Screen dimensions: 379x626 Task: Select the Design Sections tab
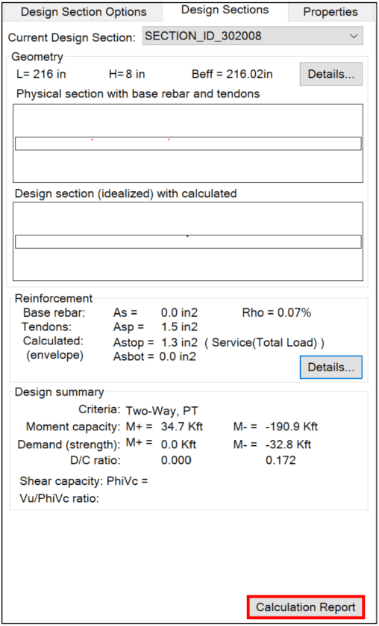tap(225, 10)
